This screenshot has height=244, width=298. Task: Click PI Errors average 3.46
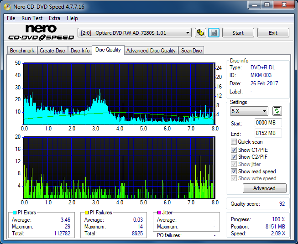click(x=66, y=220)
